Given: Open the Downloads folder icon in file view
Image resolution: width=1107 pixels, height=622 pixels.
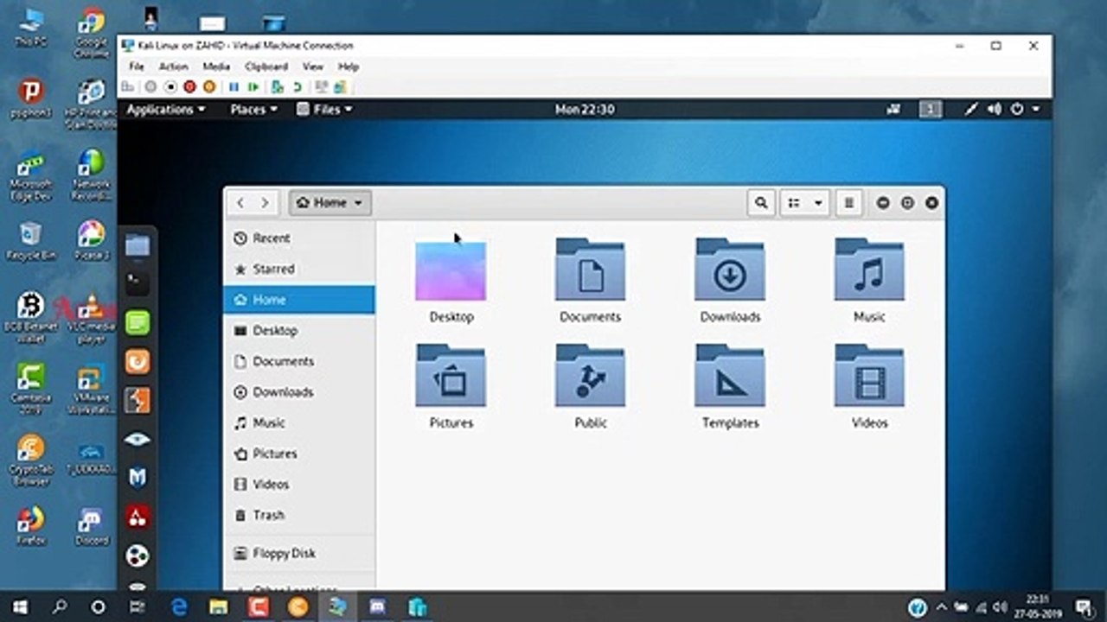Looking at the screenshot, I should pyautogui.click(x=730, y=270).
